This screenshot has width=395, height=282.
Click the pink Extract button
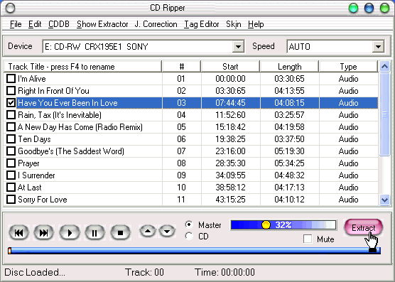coord(364,227)
